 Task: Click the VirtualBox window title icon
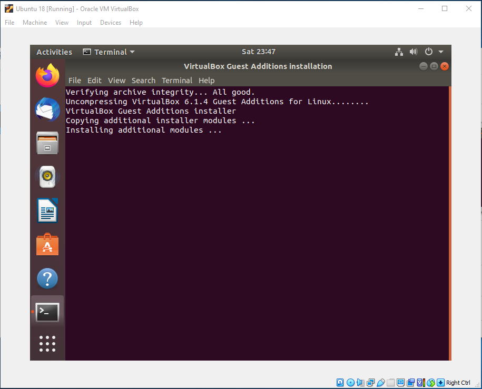point(9,8)
